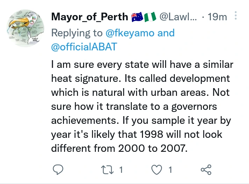Open the Mayor_of_Perth profile avatar

(26, 28)
